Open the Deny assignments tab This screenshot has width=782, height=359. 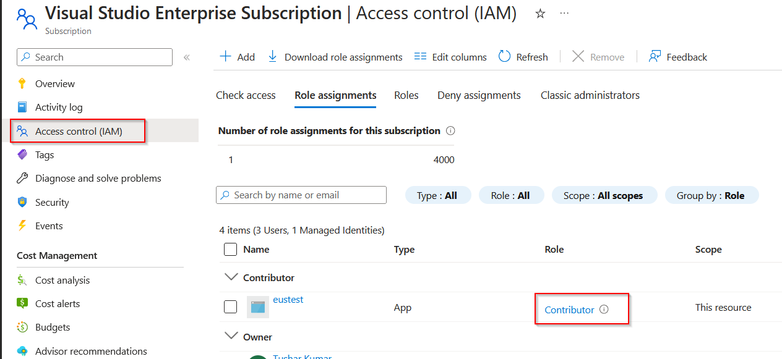point(479,95)
